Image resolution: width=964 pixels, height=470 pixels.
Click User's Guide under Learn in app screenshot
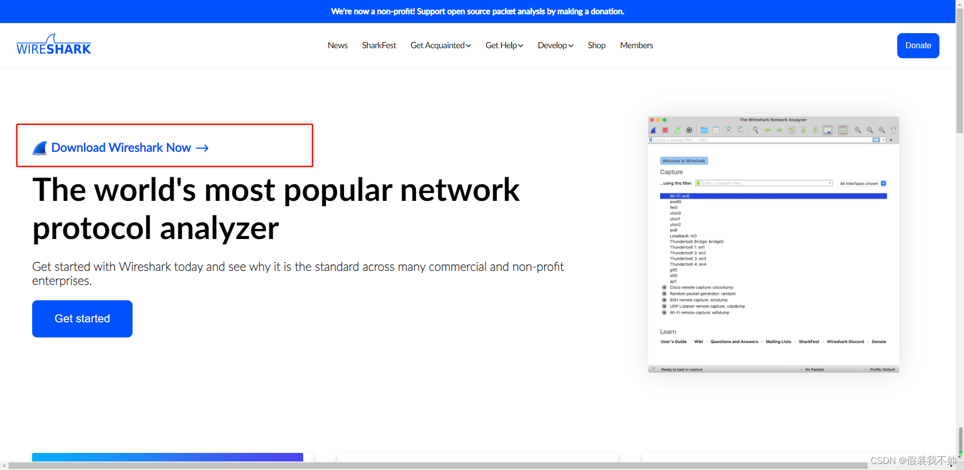(673, 341)
